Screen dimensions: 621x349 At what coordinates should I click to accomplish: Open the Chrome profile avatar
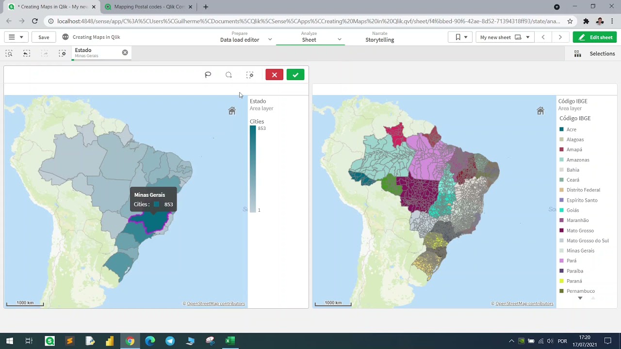coord(600,21)
